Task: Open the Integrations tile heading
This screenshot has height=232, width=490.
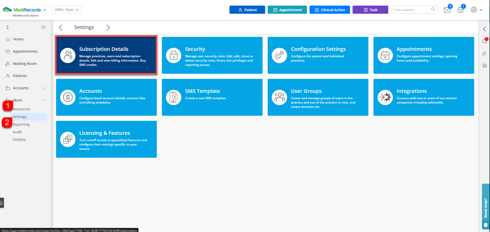Action: [411, 91]
